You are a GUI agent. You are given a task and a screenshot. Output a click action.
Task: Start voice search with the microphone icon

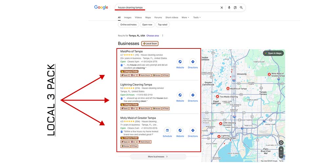coord(229,8)
